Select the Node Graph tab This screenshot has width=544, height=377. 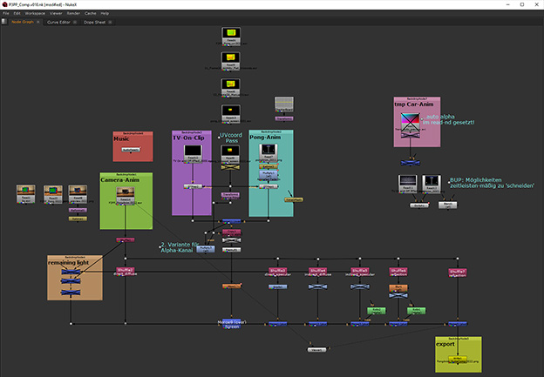click(21, 22)
